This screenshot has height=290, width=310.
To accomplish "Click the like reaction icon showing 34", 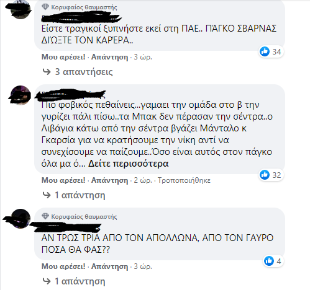I will [x=265, y=51].
